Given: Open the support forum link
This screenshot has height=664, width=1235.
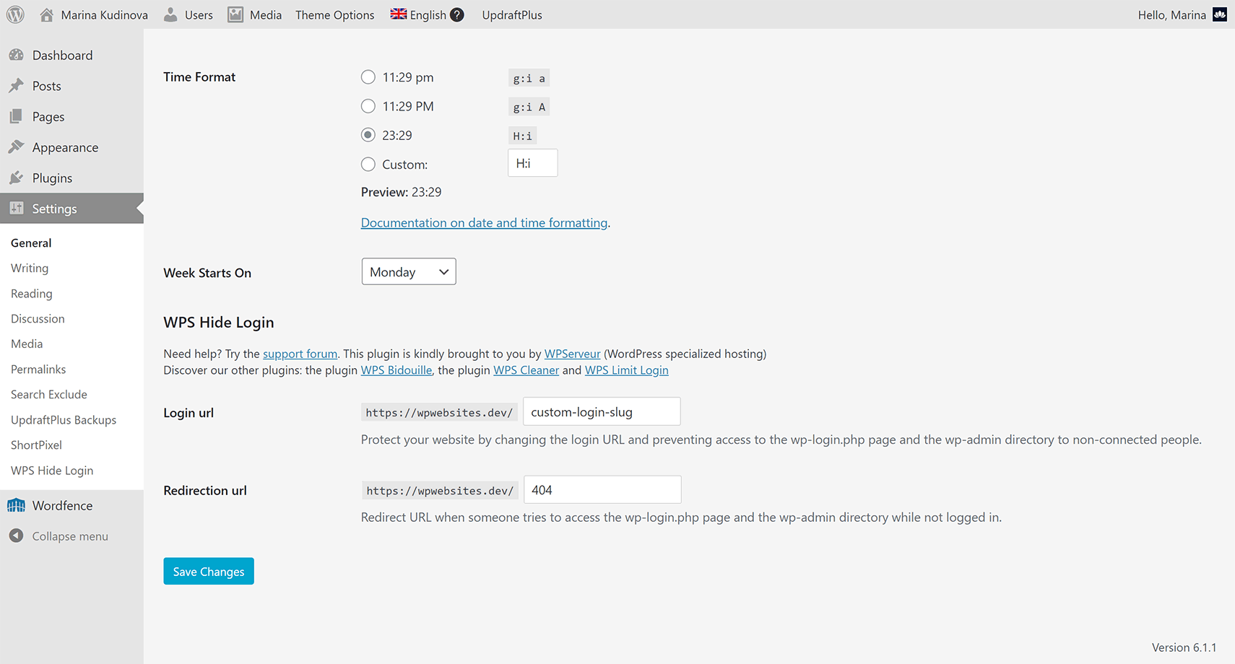Looking at the screenshot, I should click(x=300, y=354).
